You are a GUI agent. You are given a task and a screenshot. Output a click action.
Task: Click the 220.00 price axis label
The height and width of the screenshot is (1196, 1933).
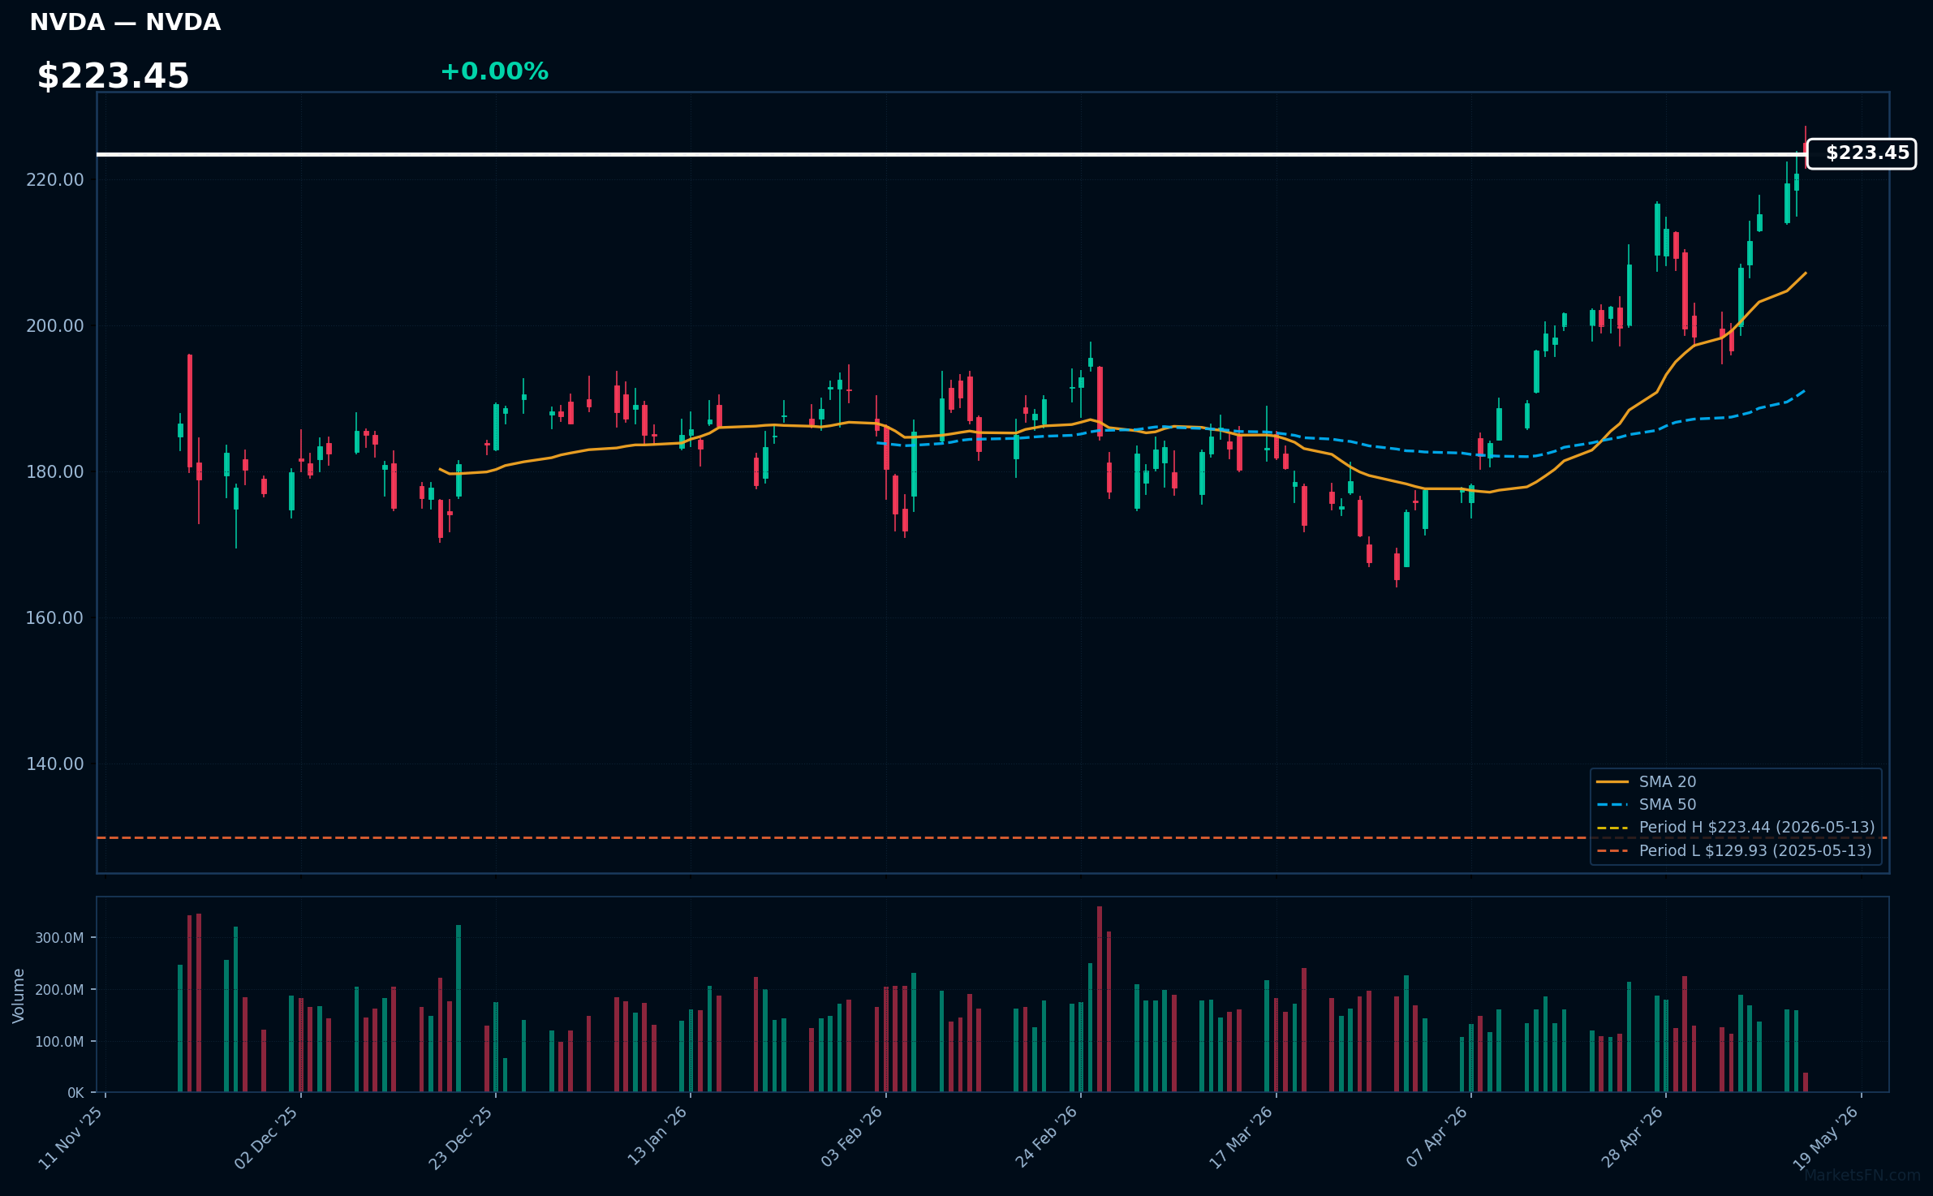55,180
